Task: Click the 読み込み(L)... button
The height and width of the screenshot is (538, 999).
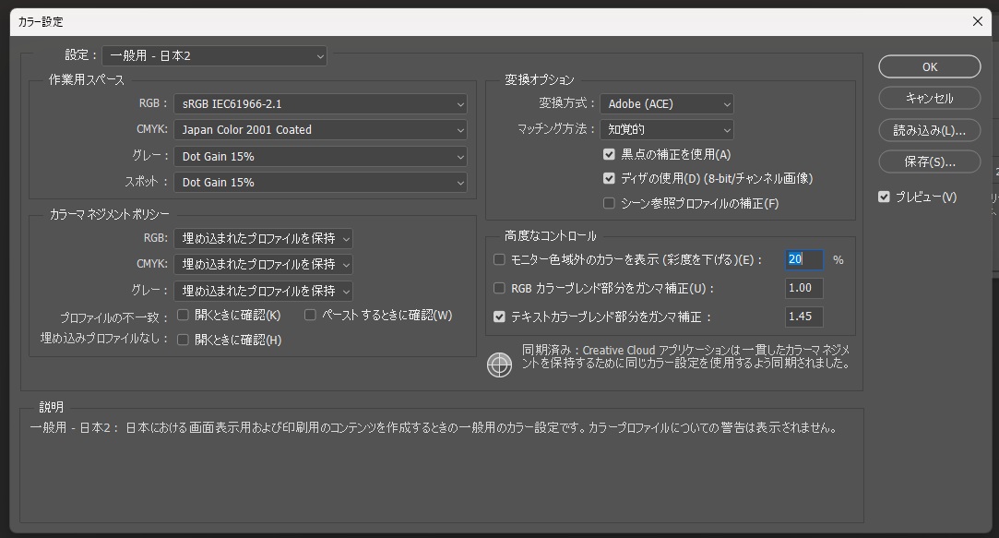Action: click(930, 130)
